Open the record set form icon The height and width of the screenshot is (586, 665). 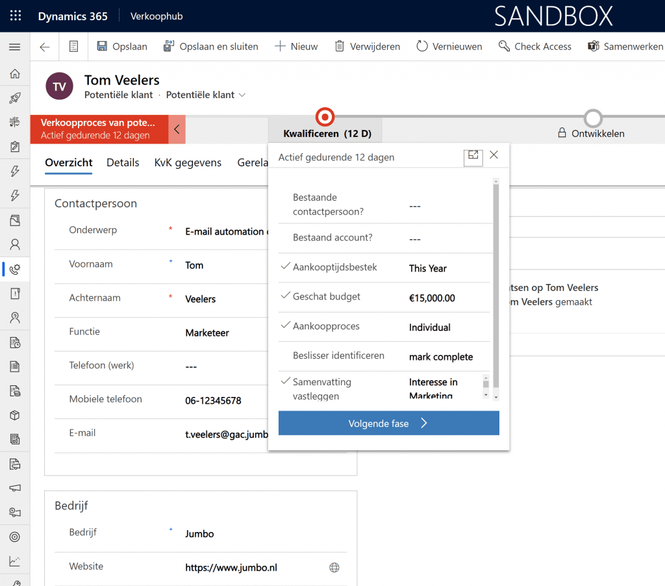click(x=73, y=47)
